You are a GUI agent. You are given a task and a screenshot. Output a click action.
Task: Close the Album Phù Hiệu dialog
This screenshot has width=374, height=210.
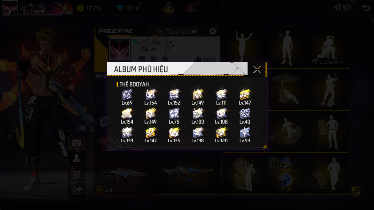pos(257,69)
